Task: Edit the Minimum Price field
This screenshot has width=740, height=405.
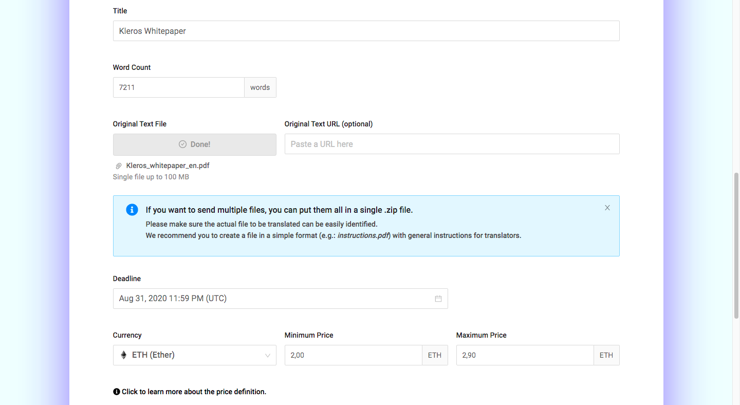Action: (x=353, y=355)
